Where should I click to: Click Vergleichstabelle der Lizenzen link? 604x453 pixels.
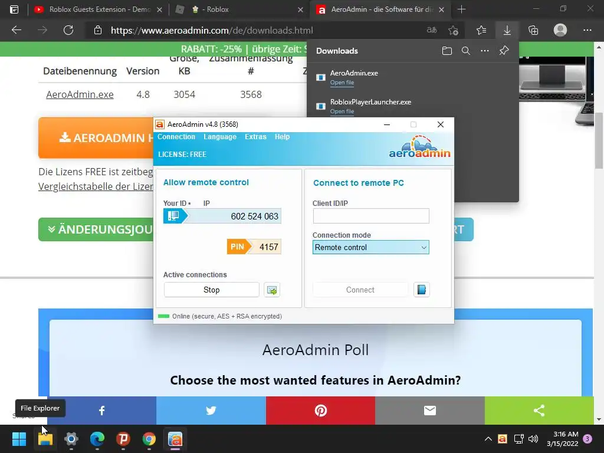96,186
